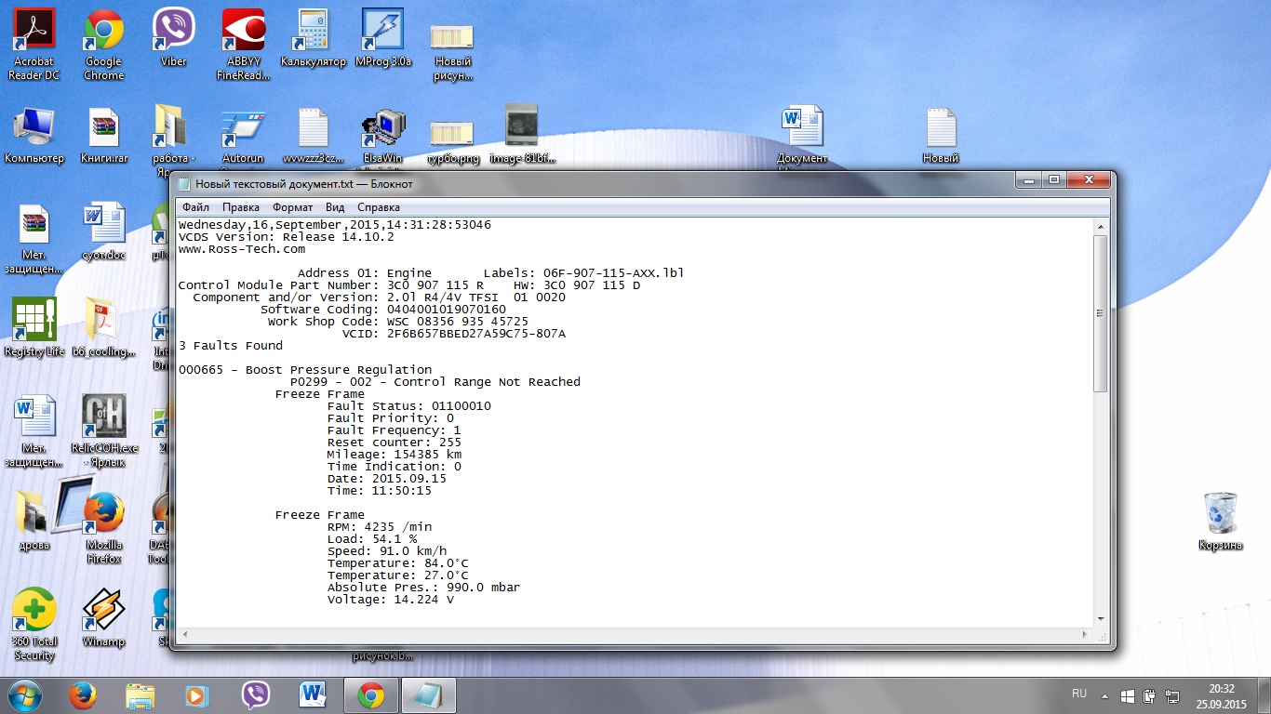1271x714 pixels.
Task: Click the RU language indicator
Action: click(1079, 694)
